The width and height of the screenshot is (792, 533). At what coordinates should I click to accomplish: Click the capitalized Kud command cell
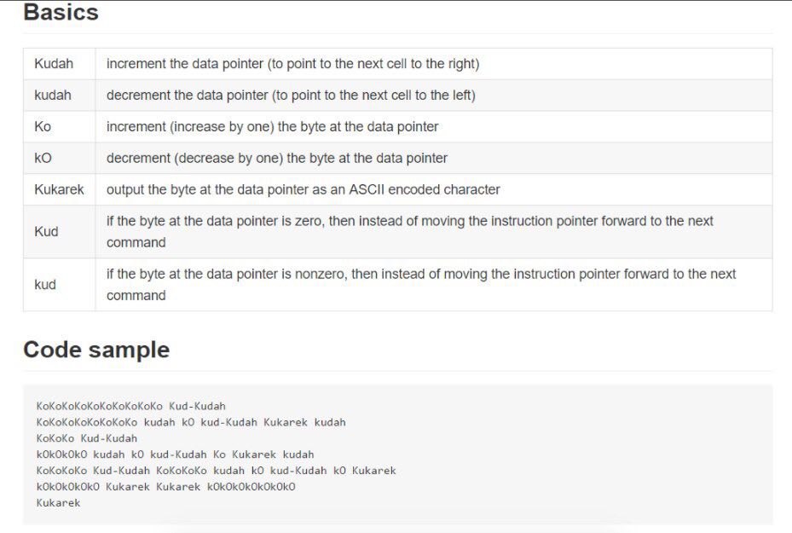coord(59,231)
